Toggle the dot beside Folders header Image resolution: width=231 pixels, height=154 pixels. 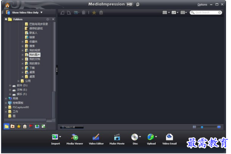tap(6, 19)
